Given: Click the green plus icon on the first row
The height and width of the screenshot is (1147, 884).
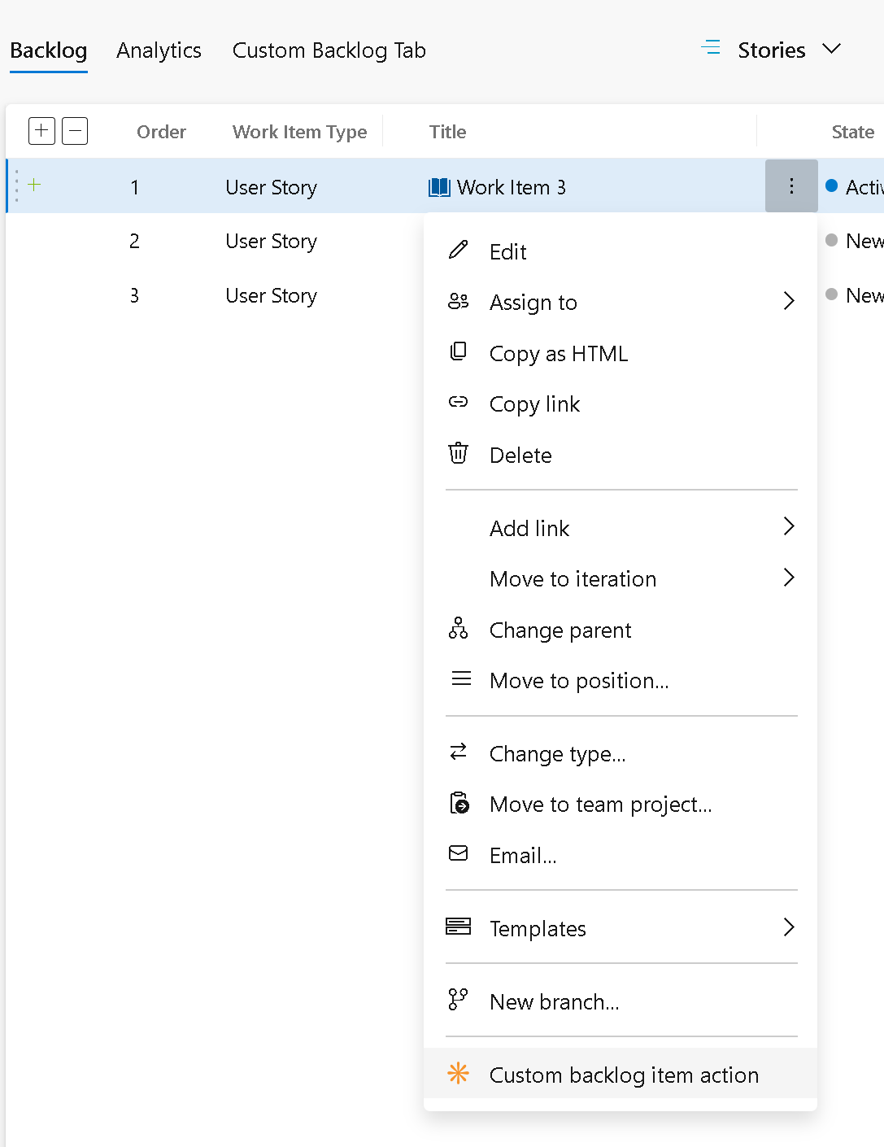Looking at the screenshot, I should click(33, 184).
